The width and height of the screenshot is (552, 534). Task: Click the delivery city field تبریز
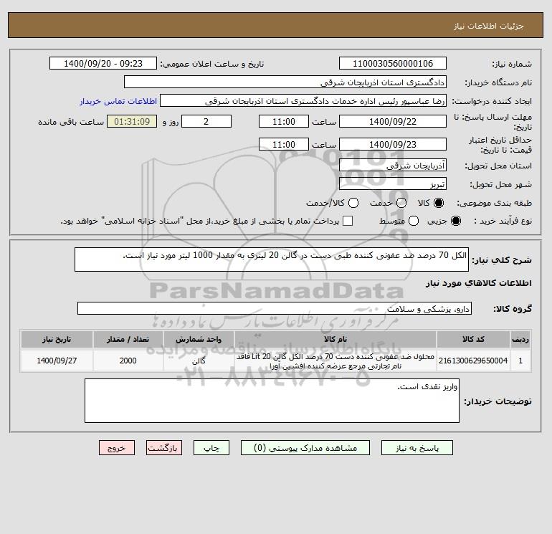393,183
